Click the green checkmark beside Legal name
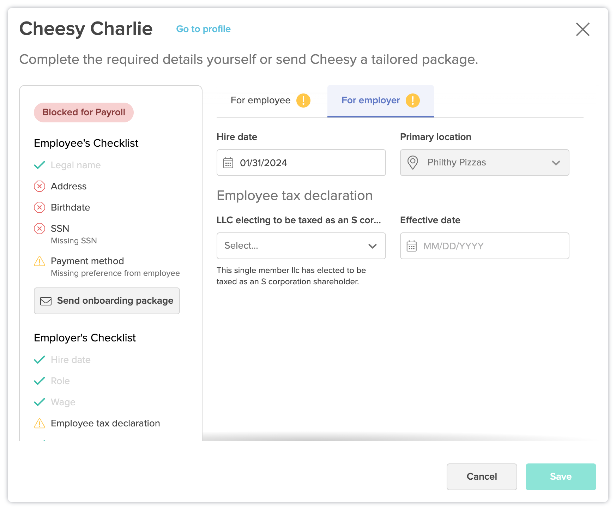Image resolution: width=616 pixels, height=510 pixels. 40,165
